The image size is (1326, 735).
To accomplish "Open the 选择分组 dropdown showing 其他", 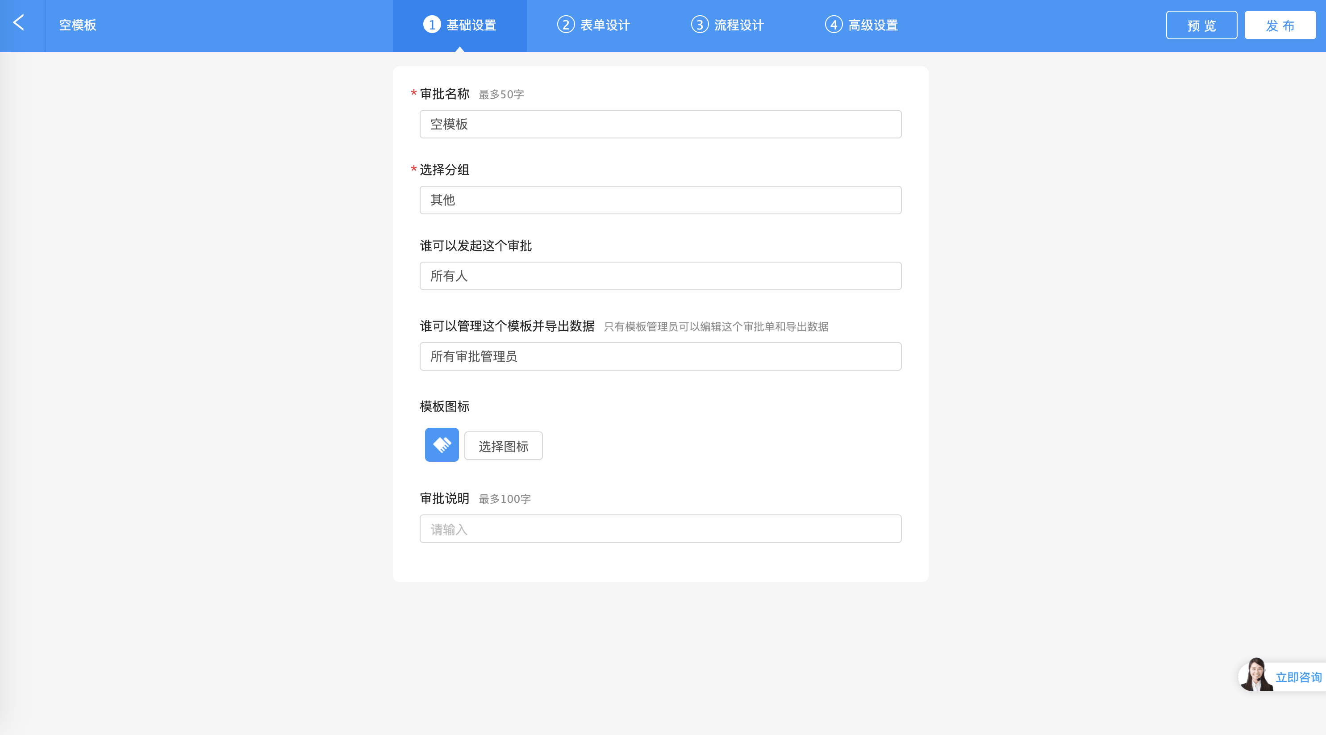I will (660, 200).
